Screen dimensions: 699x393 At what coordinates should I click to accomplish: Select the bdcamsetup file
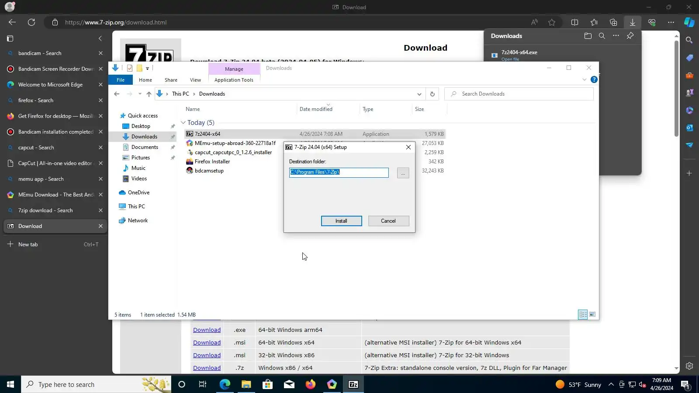point(209,171)
